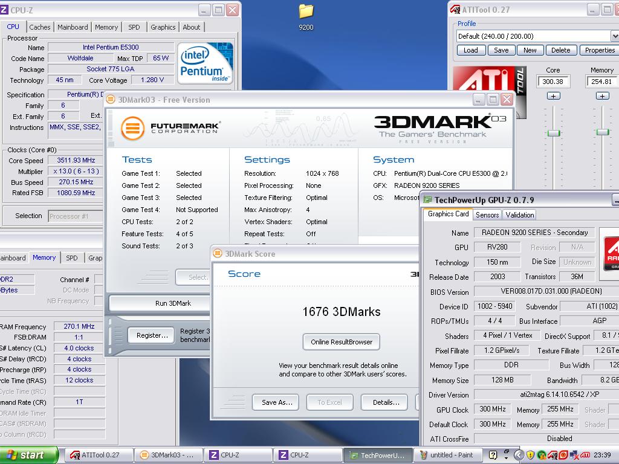Click New profile button in ATITool
This screenshot has height=464, width=619.
click(530, 50)
